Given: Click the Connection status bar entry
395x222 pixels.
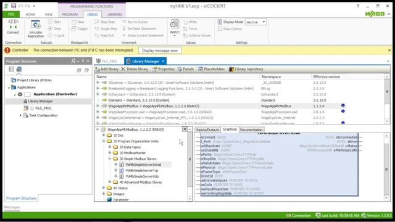Looking at the screenshot, I should [298, 215].
